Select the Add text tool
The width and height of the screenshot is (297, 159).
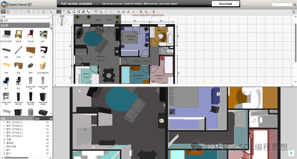coord(88,12)
